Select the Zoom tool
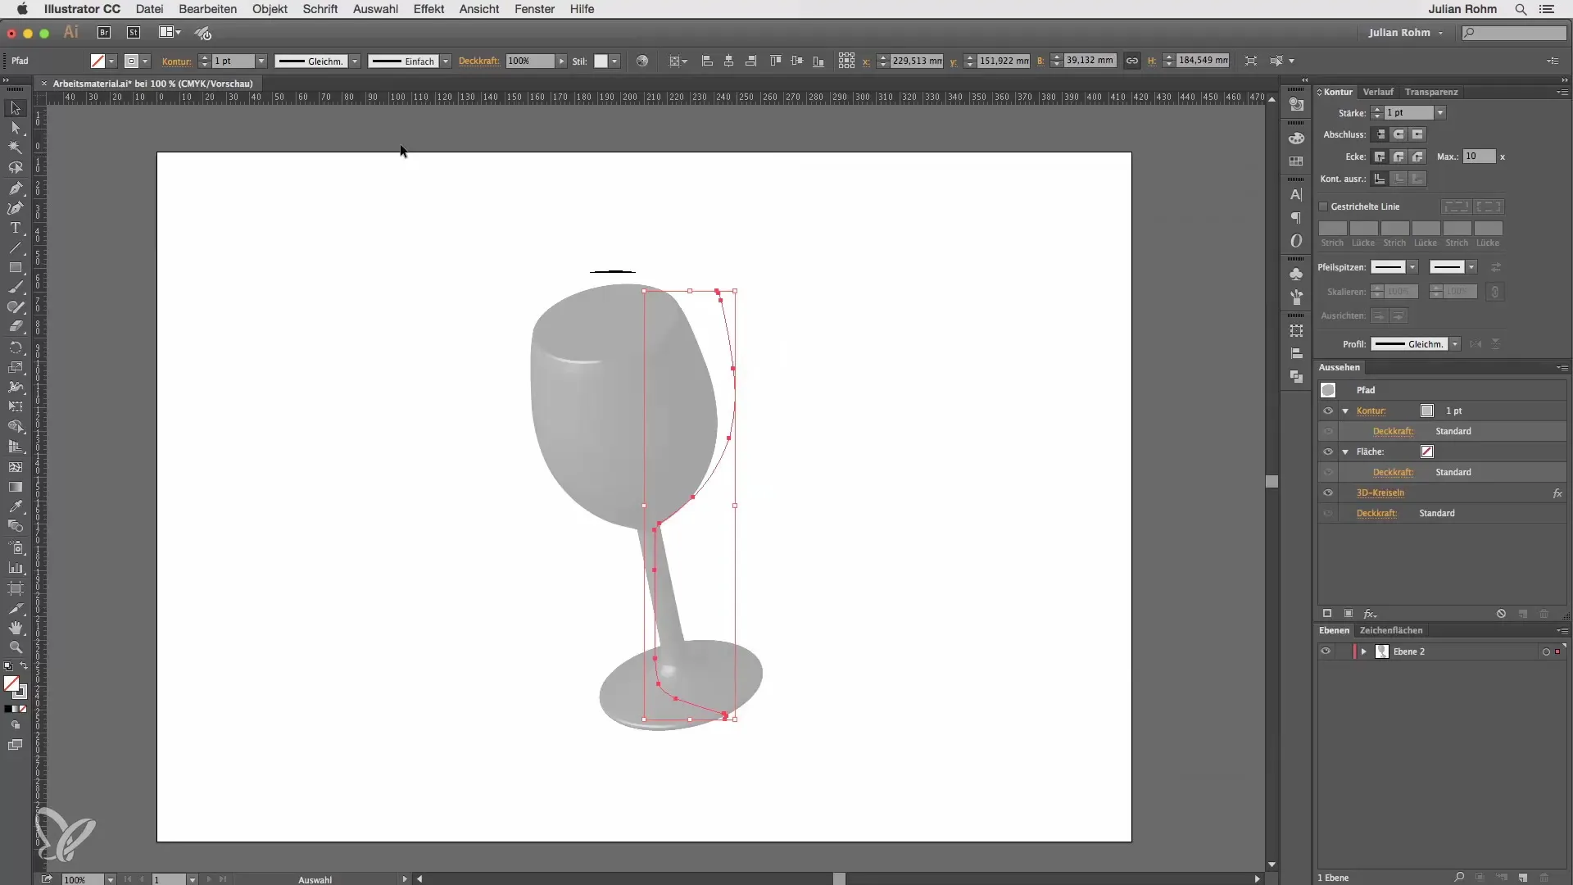This screenshot has height=885, width=1573. pos(15,647)
